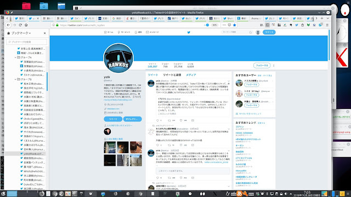Open Twitter メッセージ messages

click(x=152, y=32)
